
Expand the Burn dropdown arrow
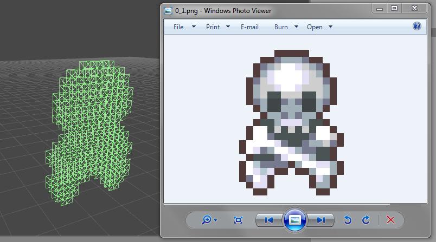[297, 27]
